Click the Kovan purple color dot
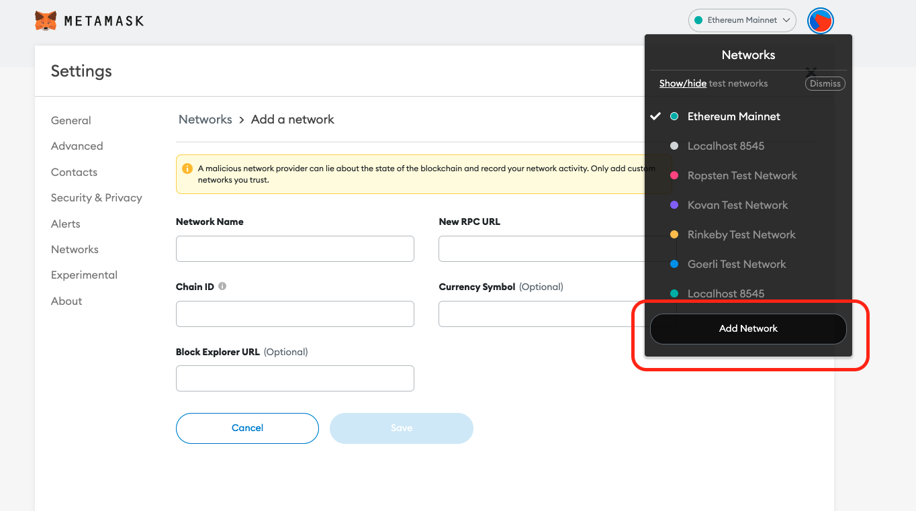The width and height of the screenshot is (916, 511). (x=674, y=205)
